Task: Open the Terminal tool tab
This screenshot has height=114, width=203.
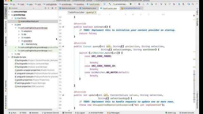Action: (67, 113)
